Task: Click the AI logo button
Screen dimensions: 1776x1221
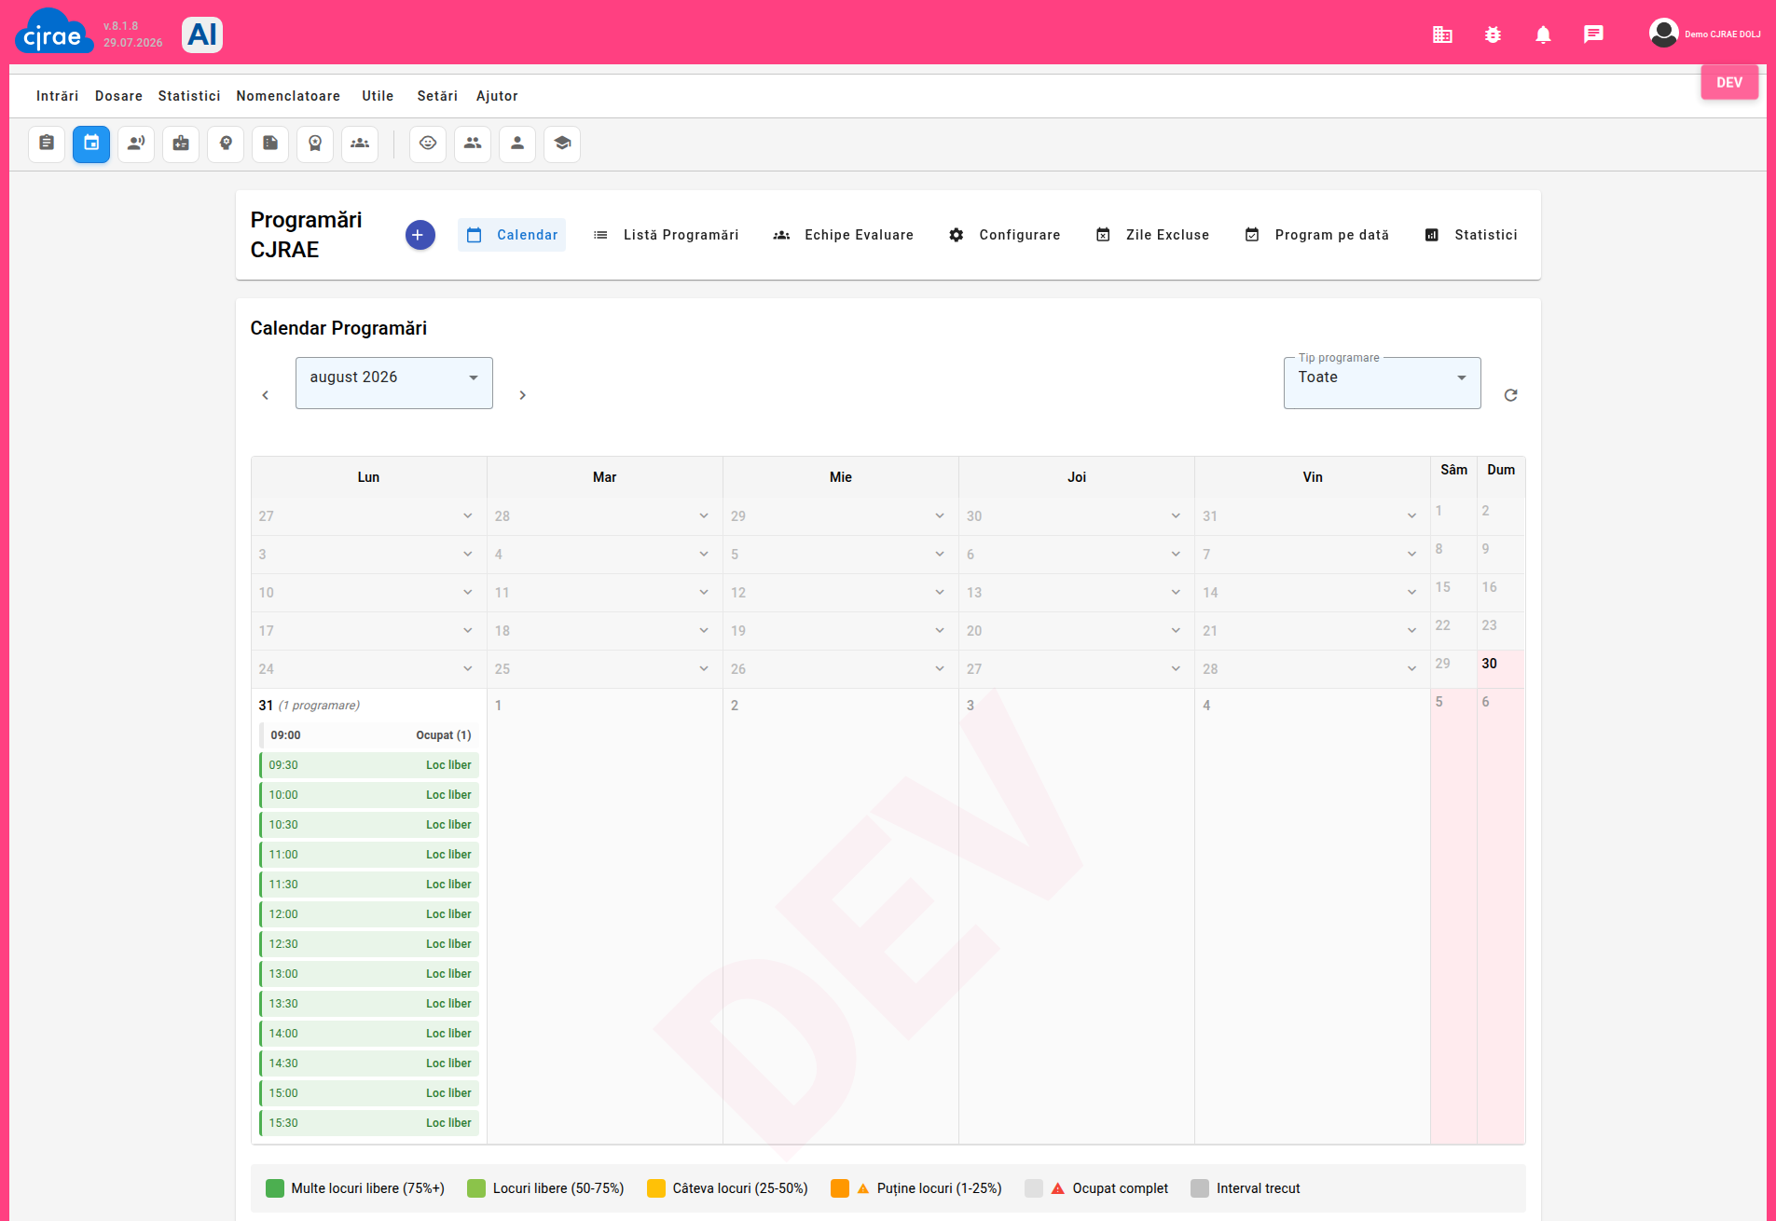Action: (202, 34)
